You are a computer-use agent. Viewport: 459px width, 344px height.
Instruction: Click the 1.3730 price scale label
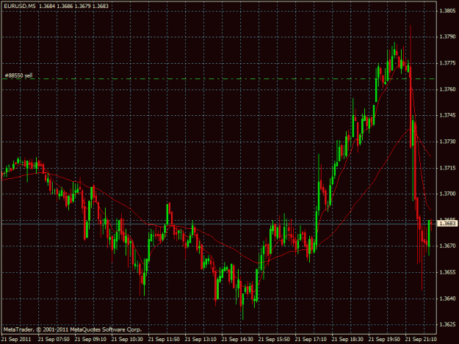[447, 142]
